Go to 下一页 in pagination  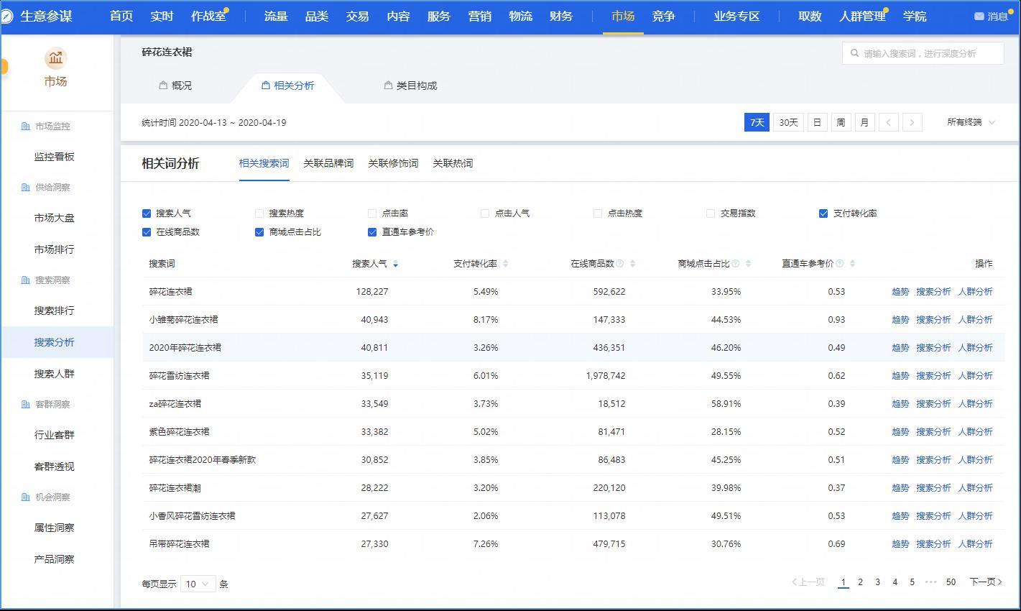tap(985, 582)
